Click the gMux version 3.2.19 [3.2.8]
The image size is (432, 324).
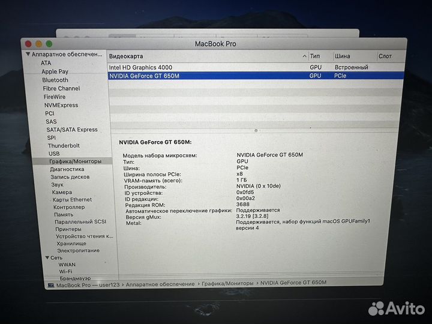click(x=252, y=216)
